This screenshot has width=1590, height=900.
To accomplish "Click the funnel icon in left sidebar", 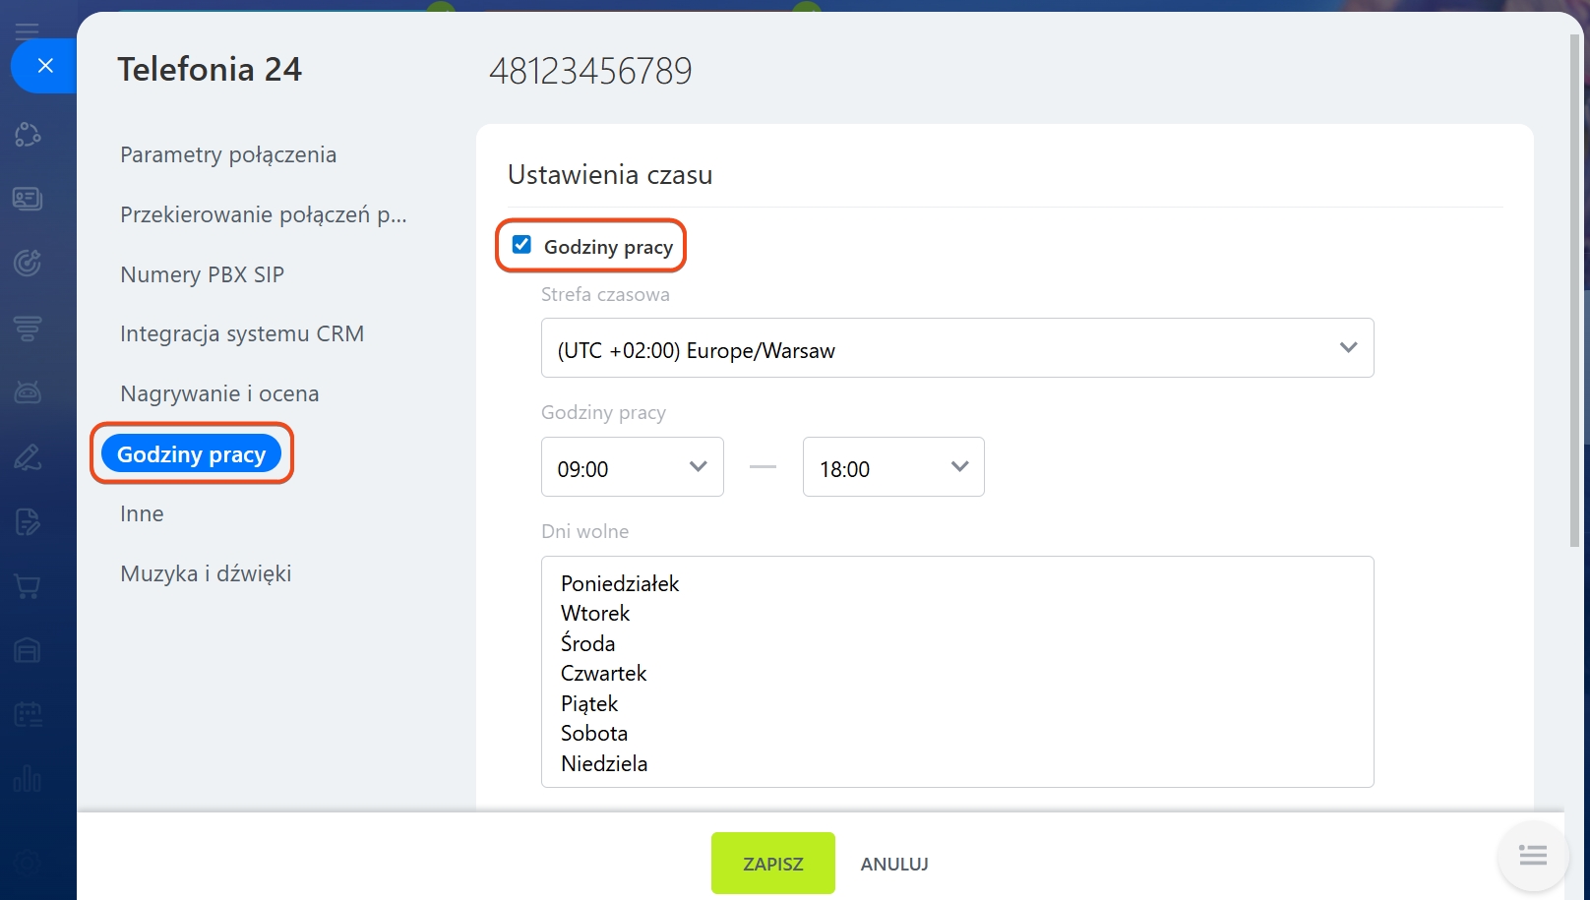I will click(28, 328).
